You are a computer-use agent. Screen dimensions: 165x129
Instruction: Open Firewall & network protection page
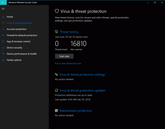[x=22, y=35]
